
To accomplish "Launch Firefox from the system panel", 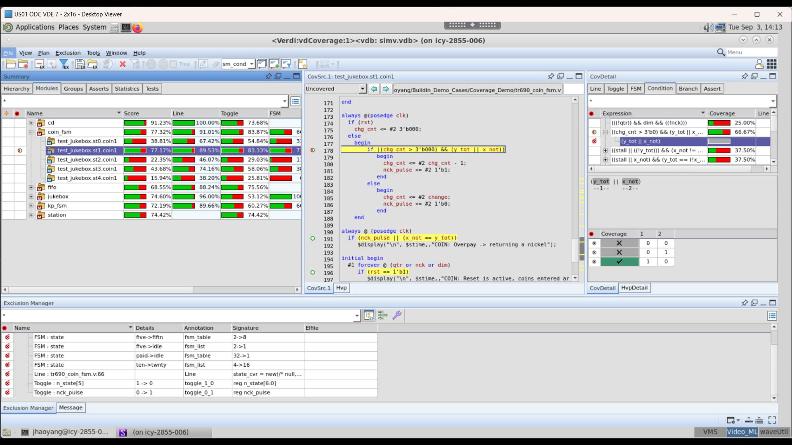I will pyautogui.click(x=137, y=28).
